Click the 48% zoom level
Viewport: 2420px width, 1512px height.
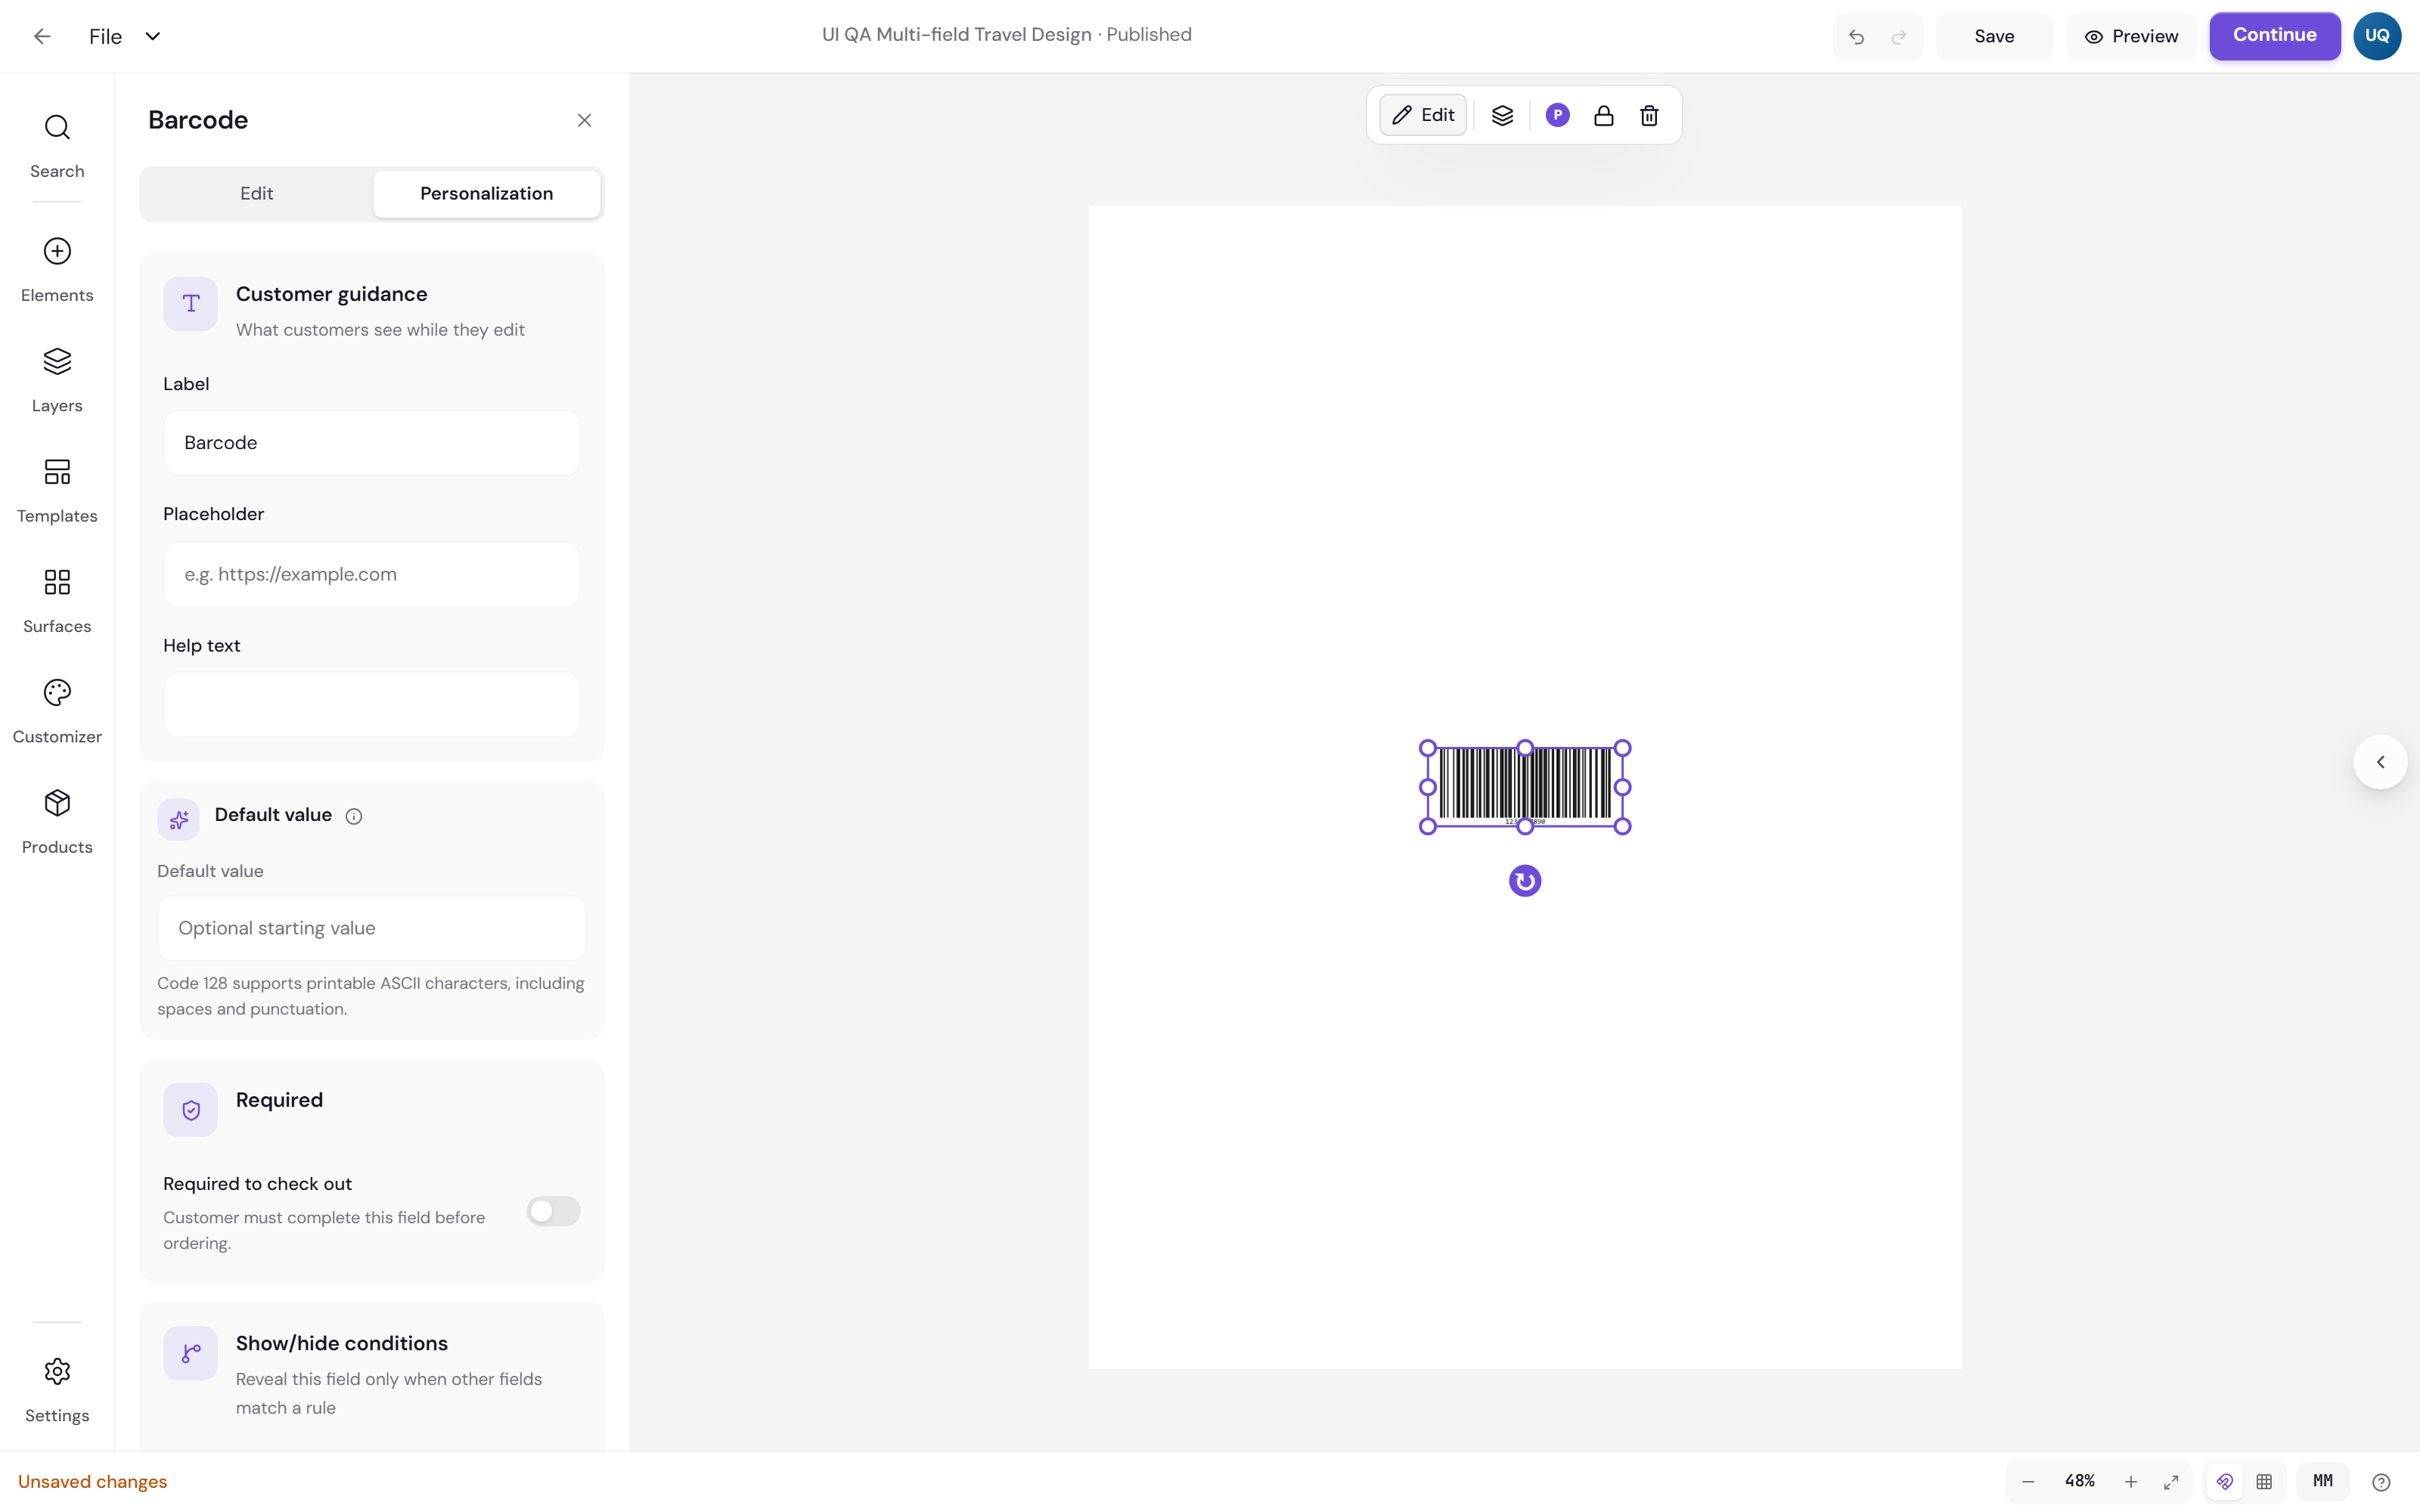[2079, 1481]
